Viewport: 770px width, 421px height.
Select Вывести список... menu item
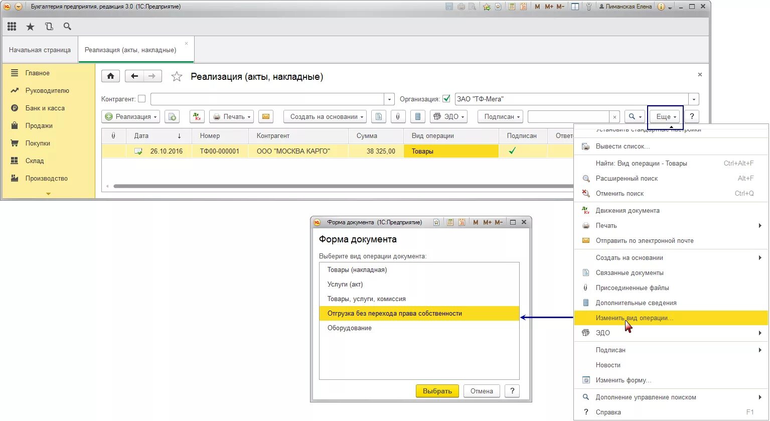[671, 146]
